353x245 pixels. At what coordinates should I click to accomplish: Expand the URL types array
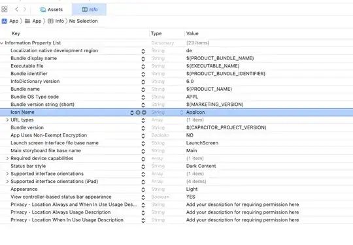(x=7, y=120)
